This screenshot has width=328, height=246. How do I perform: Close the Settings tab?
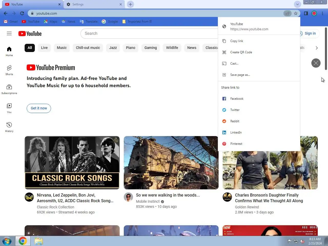[121, 4]
